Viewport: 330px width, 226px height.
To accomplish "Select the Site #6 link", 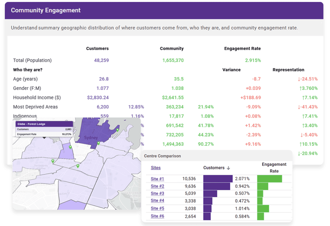I will tap(157, 216).
